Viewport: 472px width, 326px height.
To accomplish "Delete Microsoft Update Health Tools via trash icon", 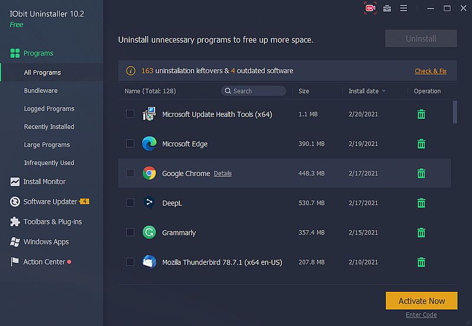I will click(421, 114).
